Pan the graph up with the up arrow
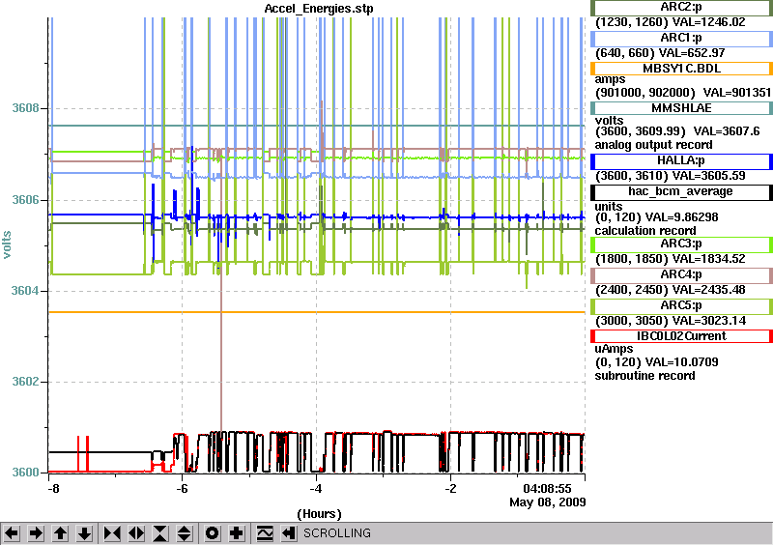The height and width of the screenshot is (545, 773). (x=60, y=533)
